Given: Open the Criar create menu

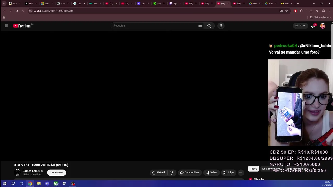Looking at the screenshot, I should coord(300,26).
